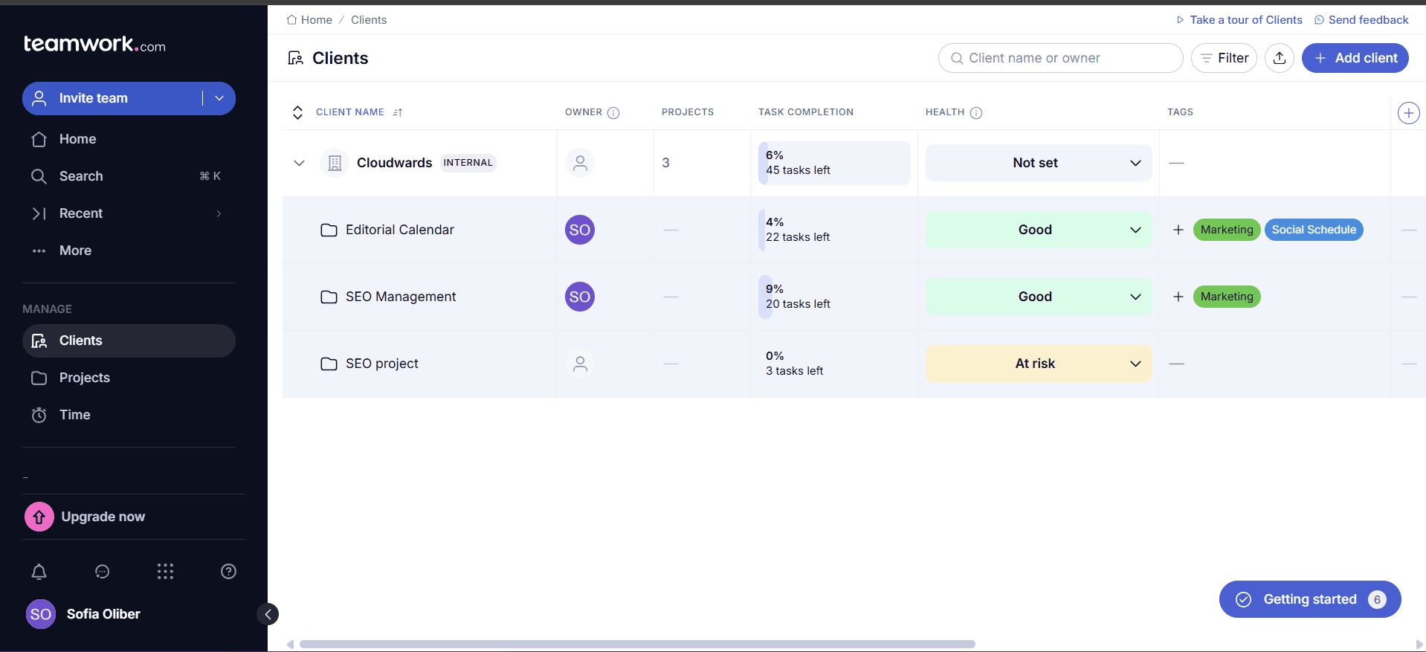Click the Add client button
Image resolution: width=1426 pixels, height=652 pixels.
coord(1355,58)
